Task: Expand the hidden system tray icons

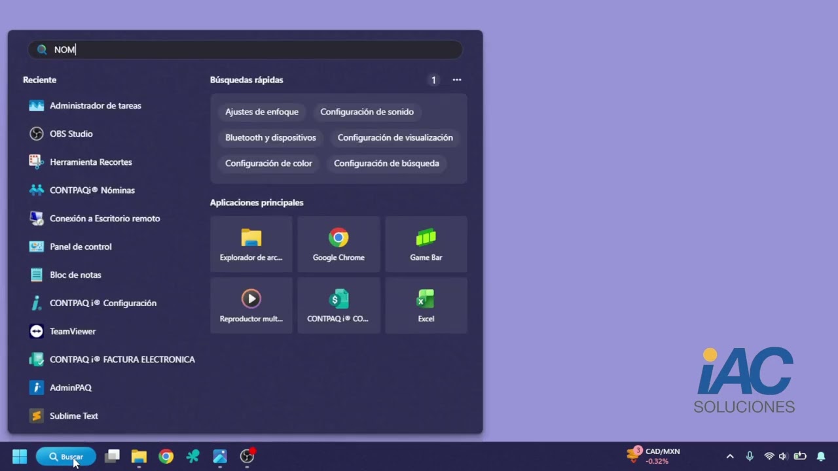Action: tap(730, 457)
